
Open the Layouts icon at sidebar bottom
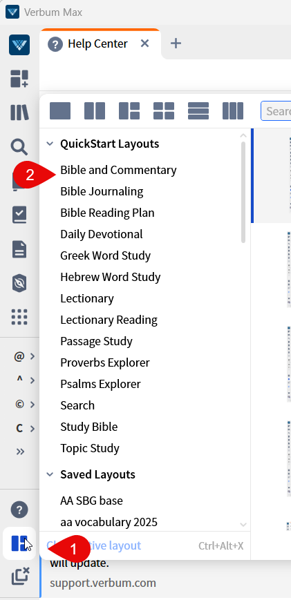click(19, 543)
